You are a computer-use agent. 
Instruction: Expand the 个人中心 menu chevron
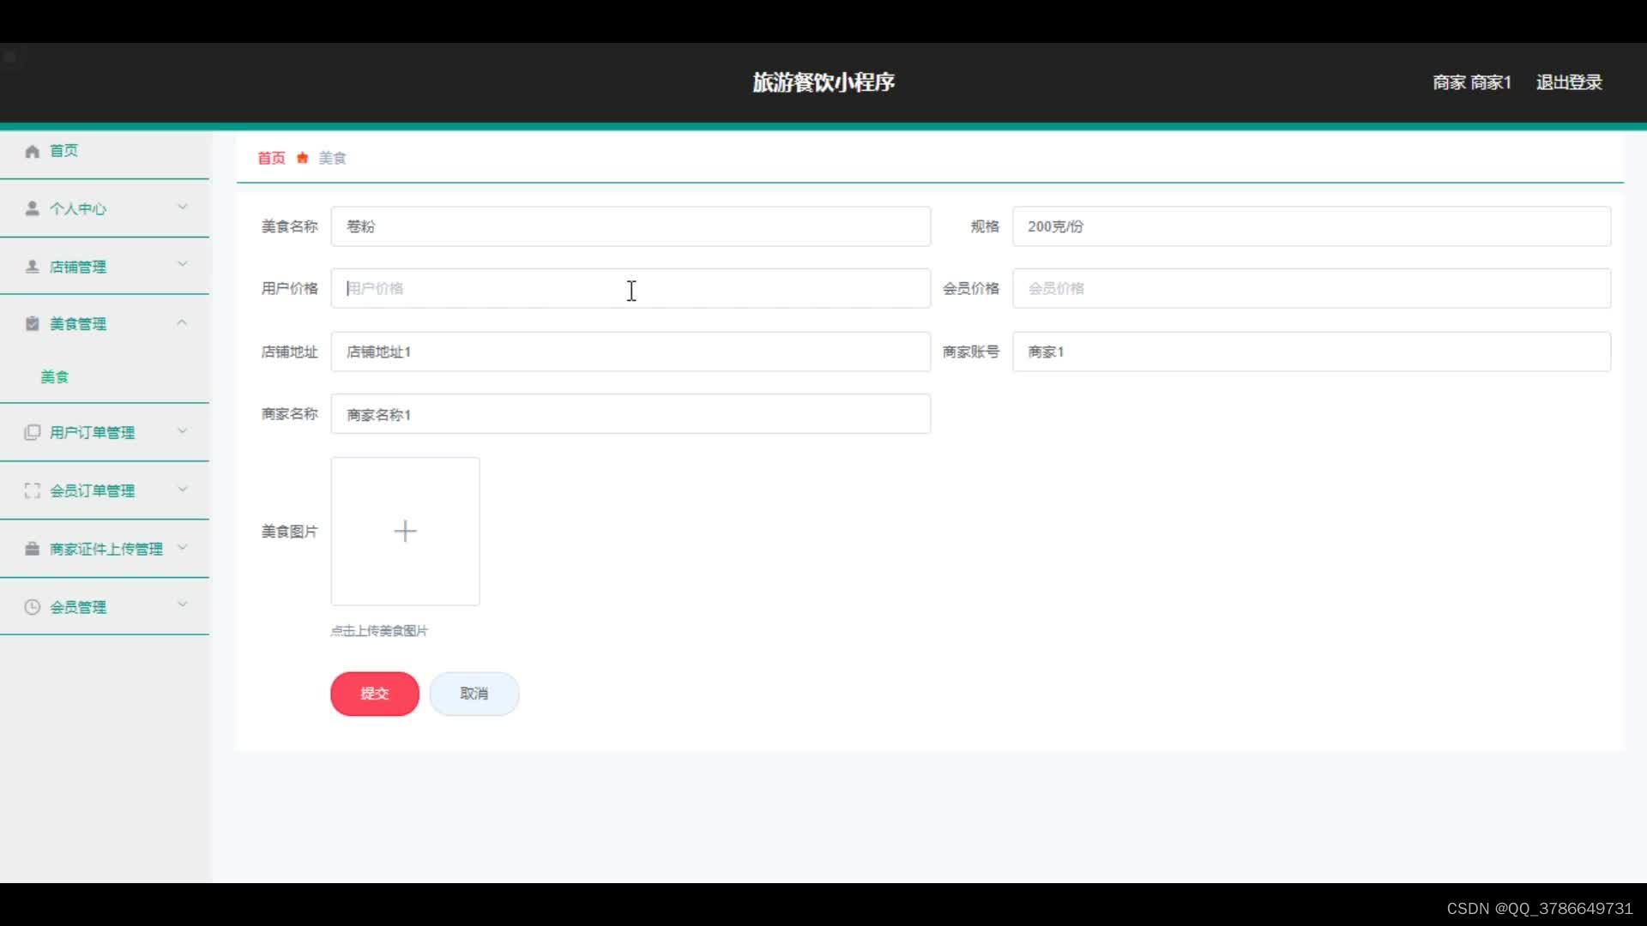tap(182, 207)
